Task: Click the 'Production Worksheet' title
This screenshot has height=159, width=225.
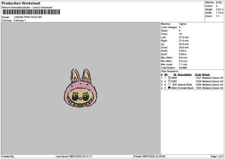Action: click(21, 3)
